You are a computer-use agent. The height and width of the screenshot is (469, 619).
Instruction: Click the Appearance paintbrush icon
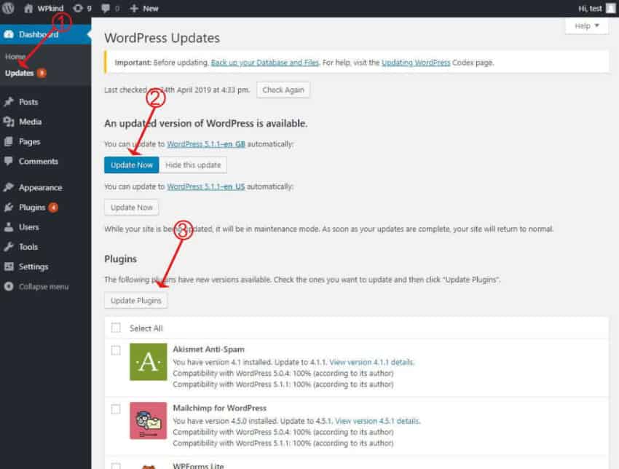pos(9,187)
